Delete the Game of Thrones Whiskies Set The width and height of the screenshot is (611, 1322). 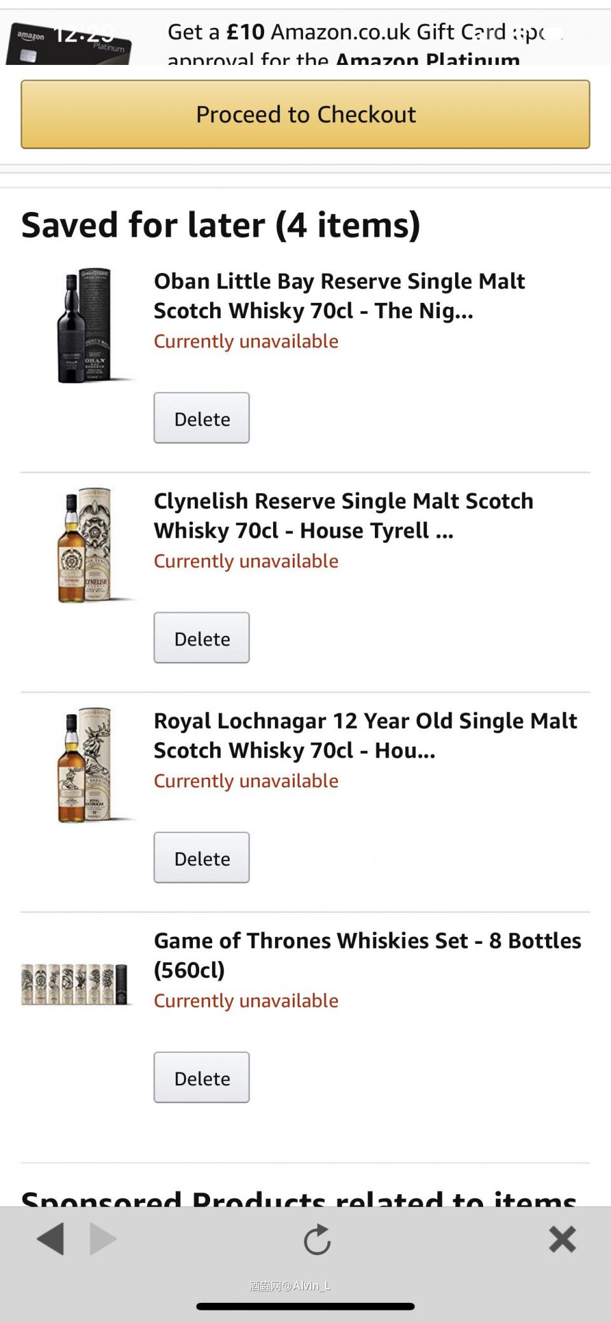(202, 1078)
